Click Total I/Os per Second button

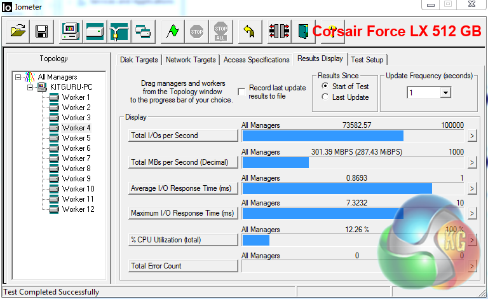(183, 136)
